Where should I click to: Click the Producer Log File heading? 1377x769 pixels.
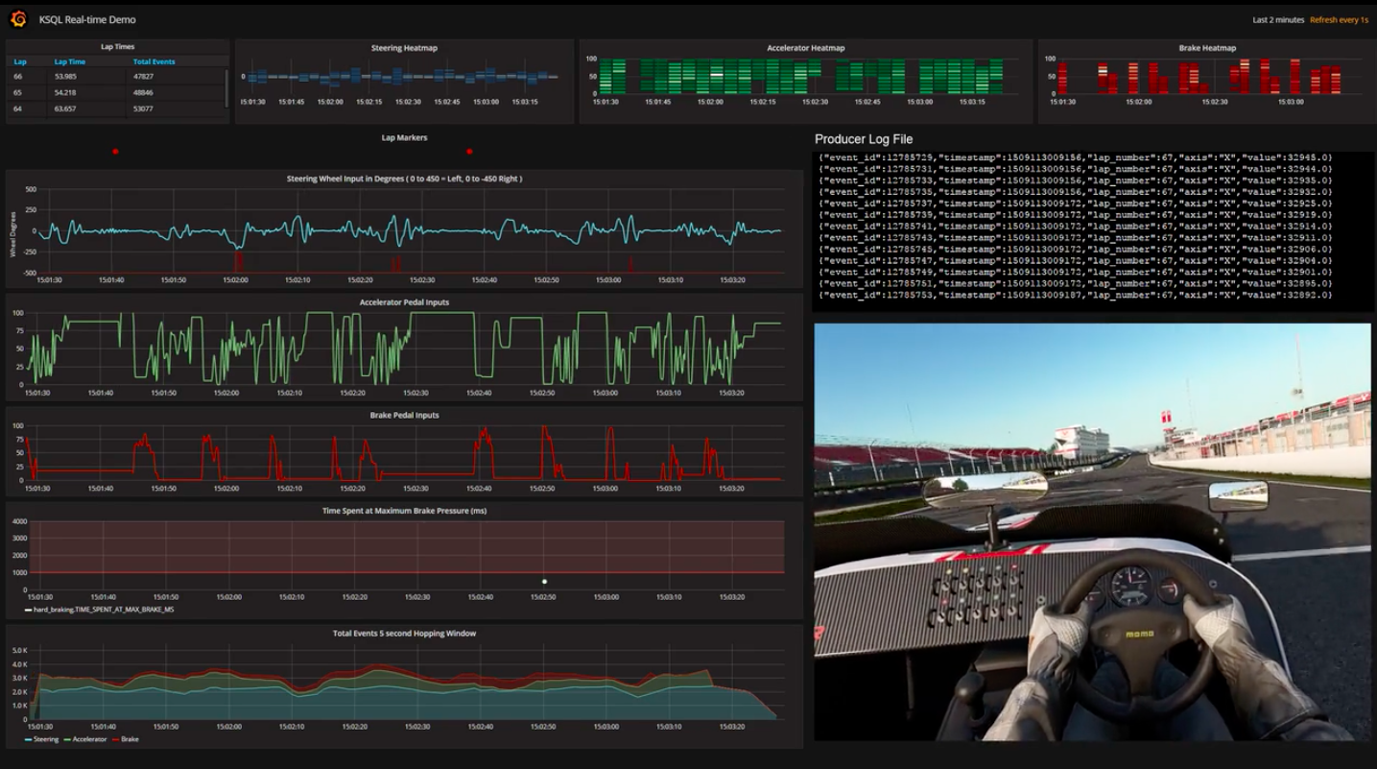click(864, 139)
